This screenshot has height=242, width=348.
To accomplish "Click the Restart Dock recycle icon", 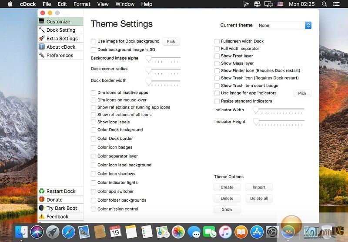I will 41,191.
